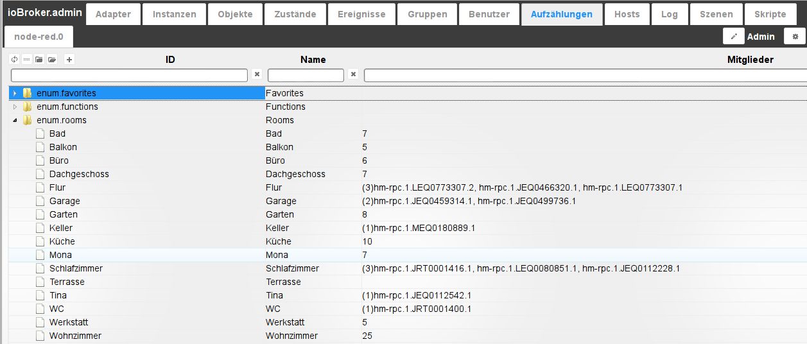Switch to the Instanzen tab

point(175,14)
